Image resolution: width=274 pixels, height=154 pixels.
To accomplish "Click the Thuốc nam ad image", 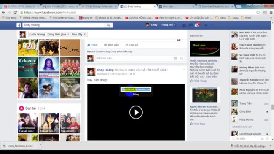I will [x=205, y=49].
